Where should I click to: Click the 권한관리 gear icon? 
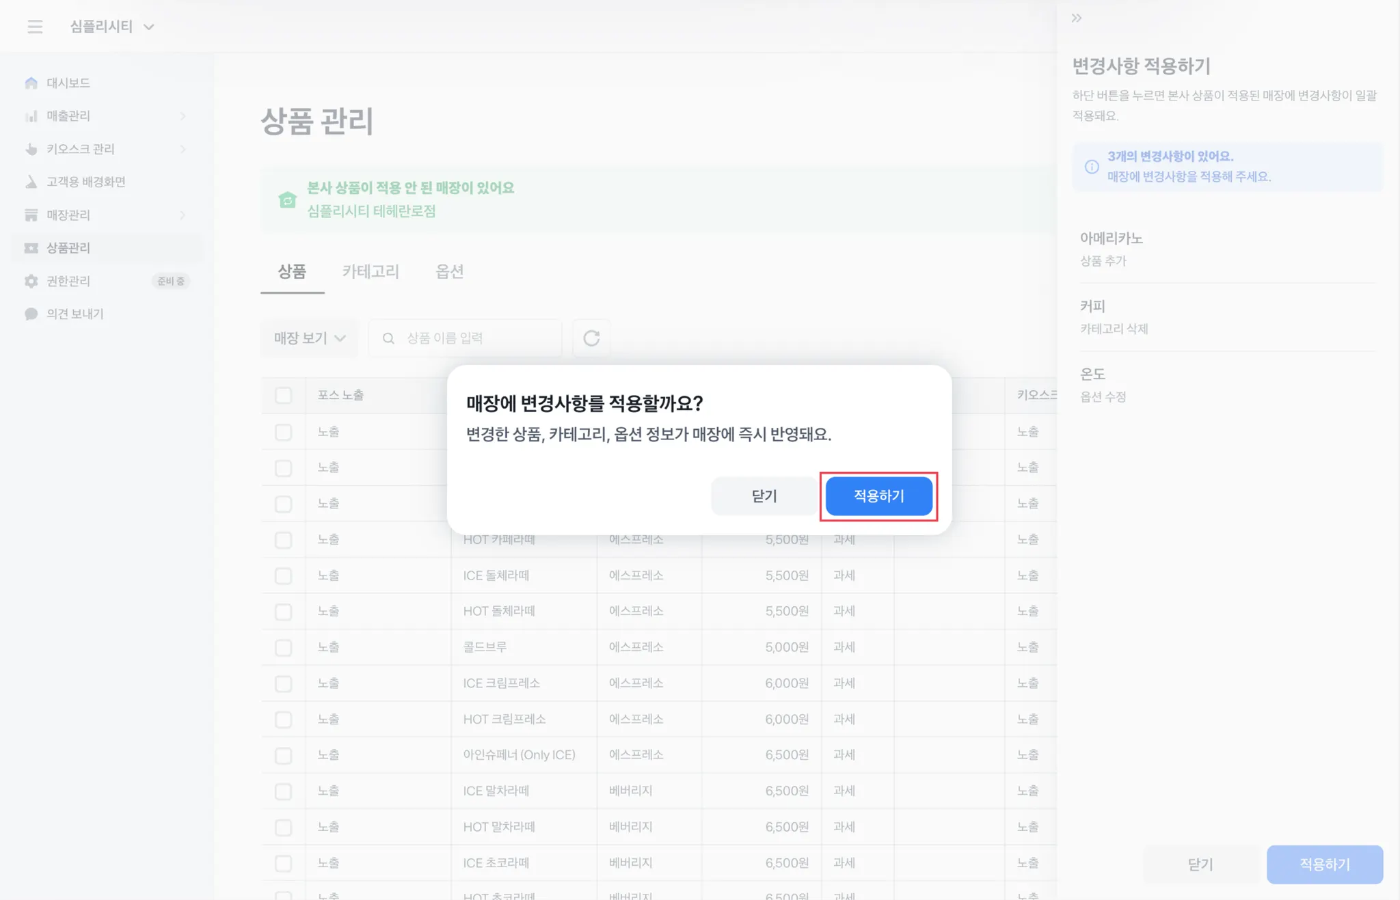tap(31, 281)
